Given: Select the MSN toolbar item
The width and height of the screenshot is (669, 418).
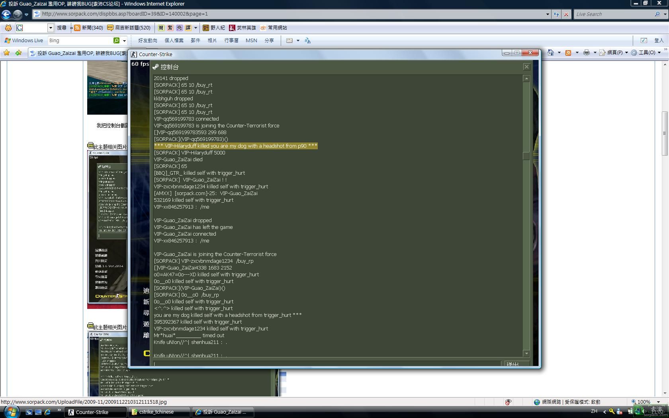Looking at the screenshot, I should [251, 41].
